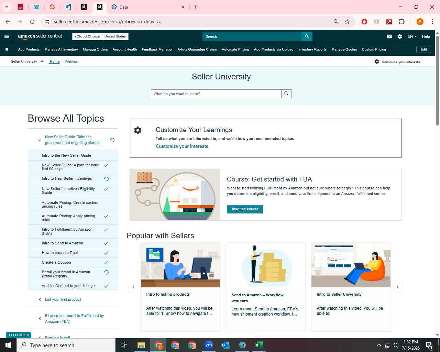The image size is (440, 352).
Task: Click the bookmark icon in navigation bar
Action: click(7, 49)
